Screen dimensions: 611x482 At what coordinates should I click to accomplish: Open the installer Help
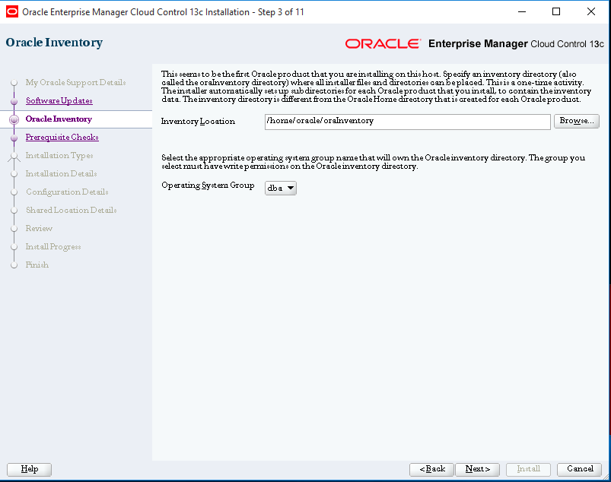pyautogui.click(x=28, y=469)
